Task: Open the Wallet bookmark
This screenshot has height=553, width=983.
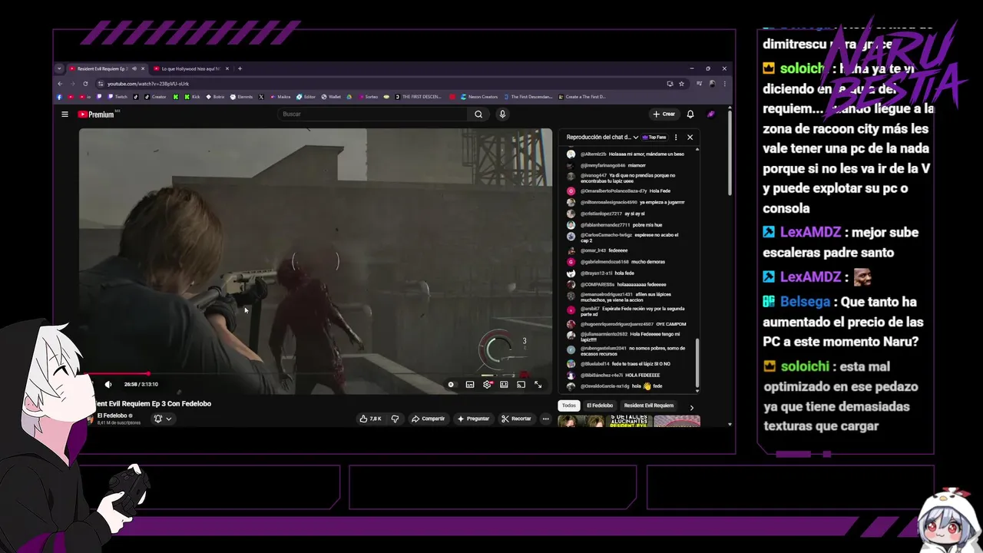Action: pos(331,97)
